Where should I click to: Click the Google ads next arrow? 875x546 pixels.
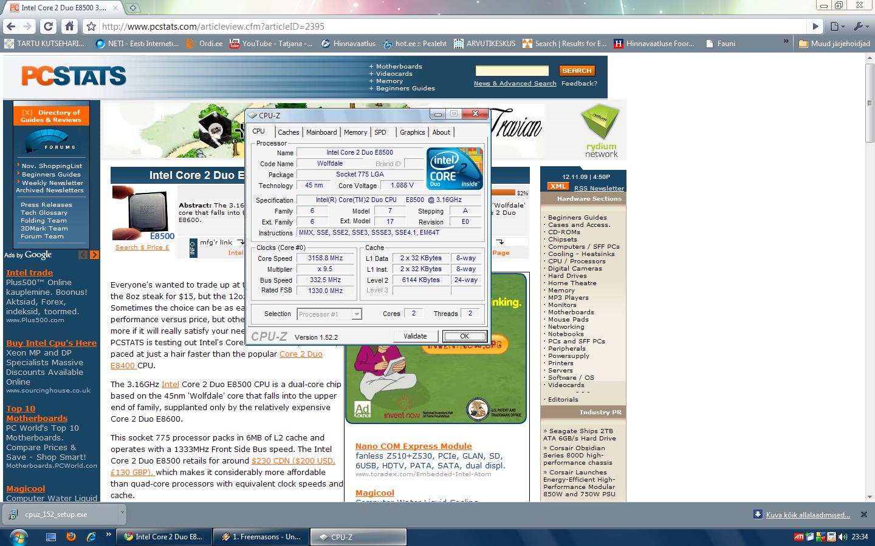pos(94,255)
